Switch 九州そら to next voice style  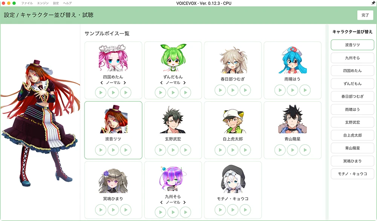pyautogui.click(x=184, y=203)
